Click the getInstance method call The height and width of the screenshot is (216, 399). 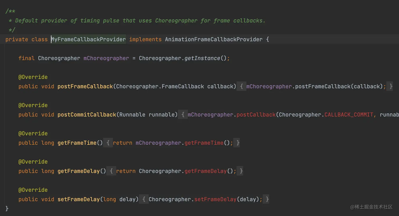(x=202, y=58)
